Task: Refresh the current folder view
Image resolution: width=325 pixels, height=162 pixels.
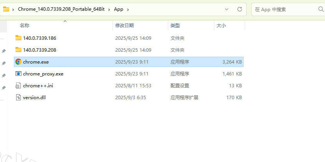Action: 239,9
